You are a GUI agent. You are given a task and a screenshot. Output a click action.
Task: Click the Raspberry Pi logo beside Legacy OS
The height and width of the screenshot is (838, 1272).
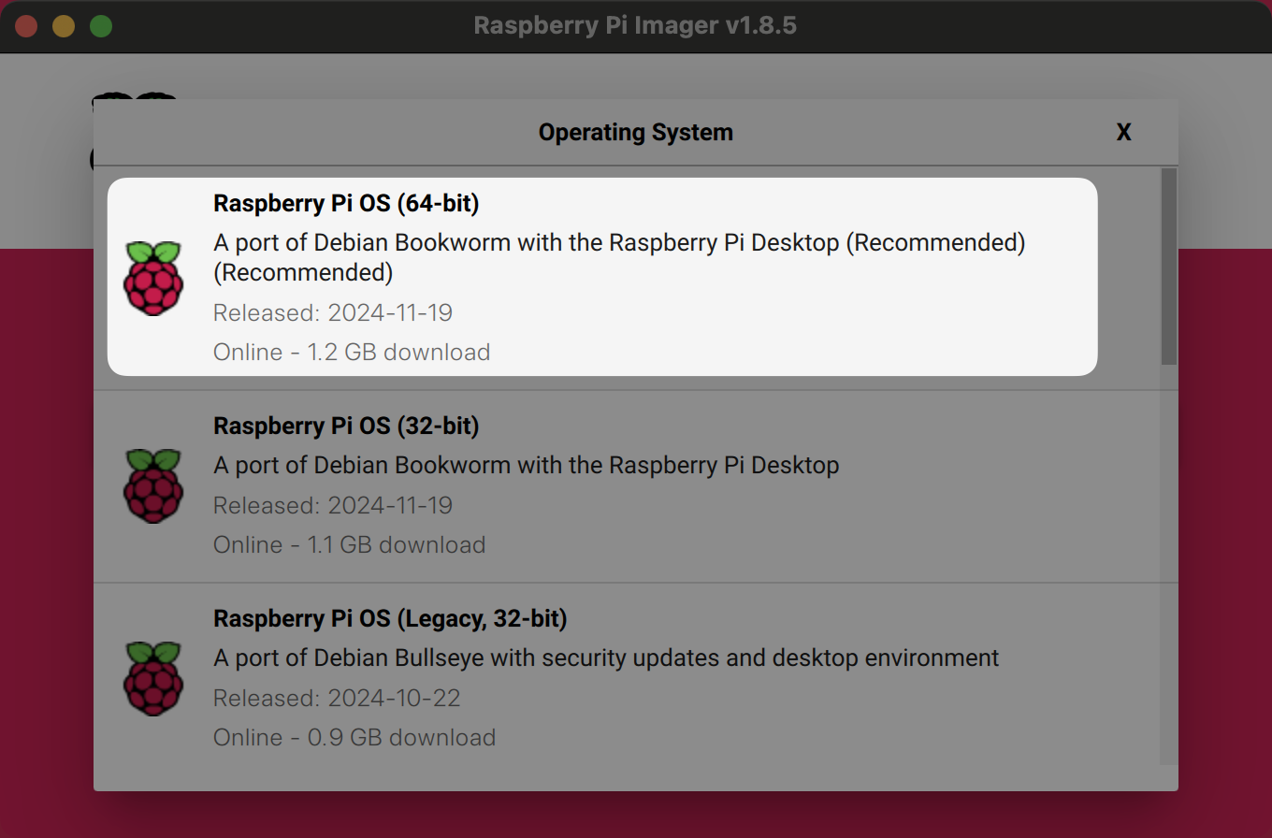[153, 679]
